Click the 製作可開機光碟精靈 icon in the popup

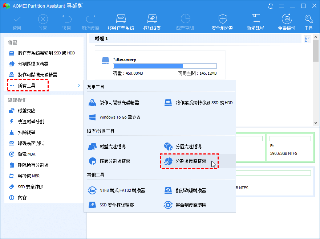[92, 103]
